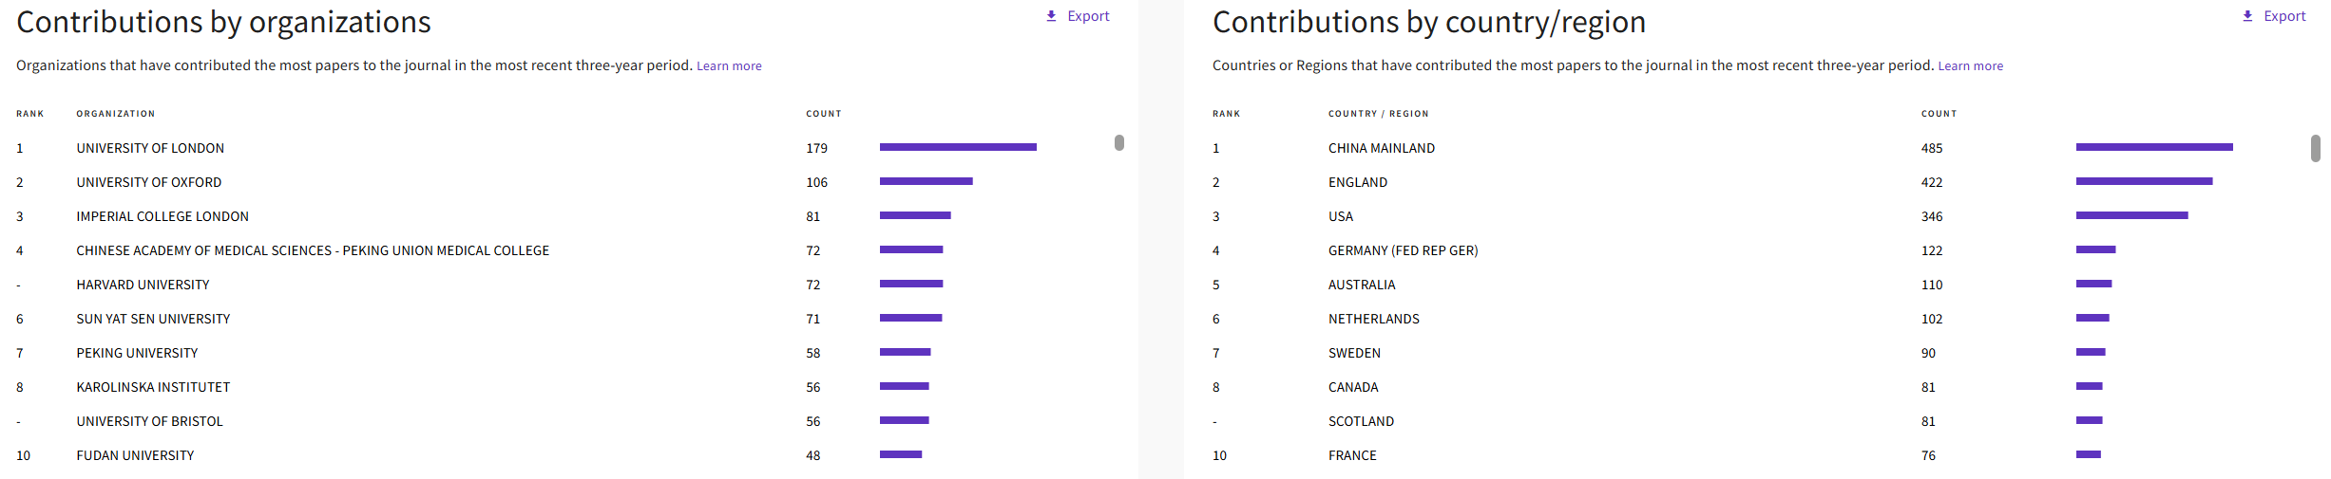Click the ORGANIZATION column header

tap(115, 114)
